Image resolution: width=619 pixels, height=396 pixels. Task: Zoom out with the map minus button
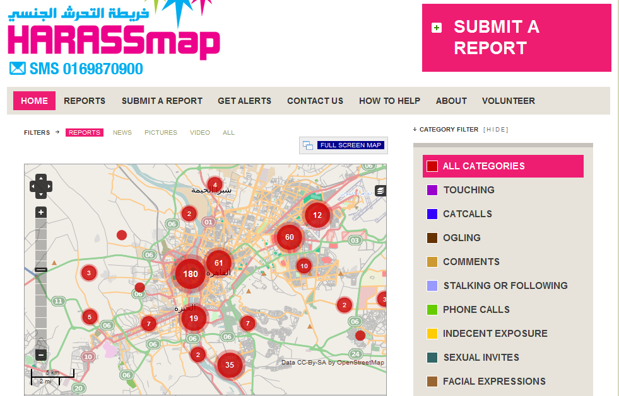pyautogui.click(x=41, y=354)
